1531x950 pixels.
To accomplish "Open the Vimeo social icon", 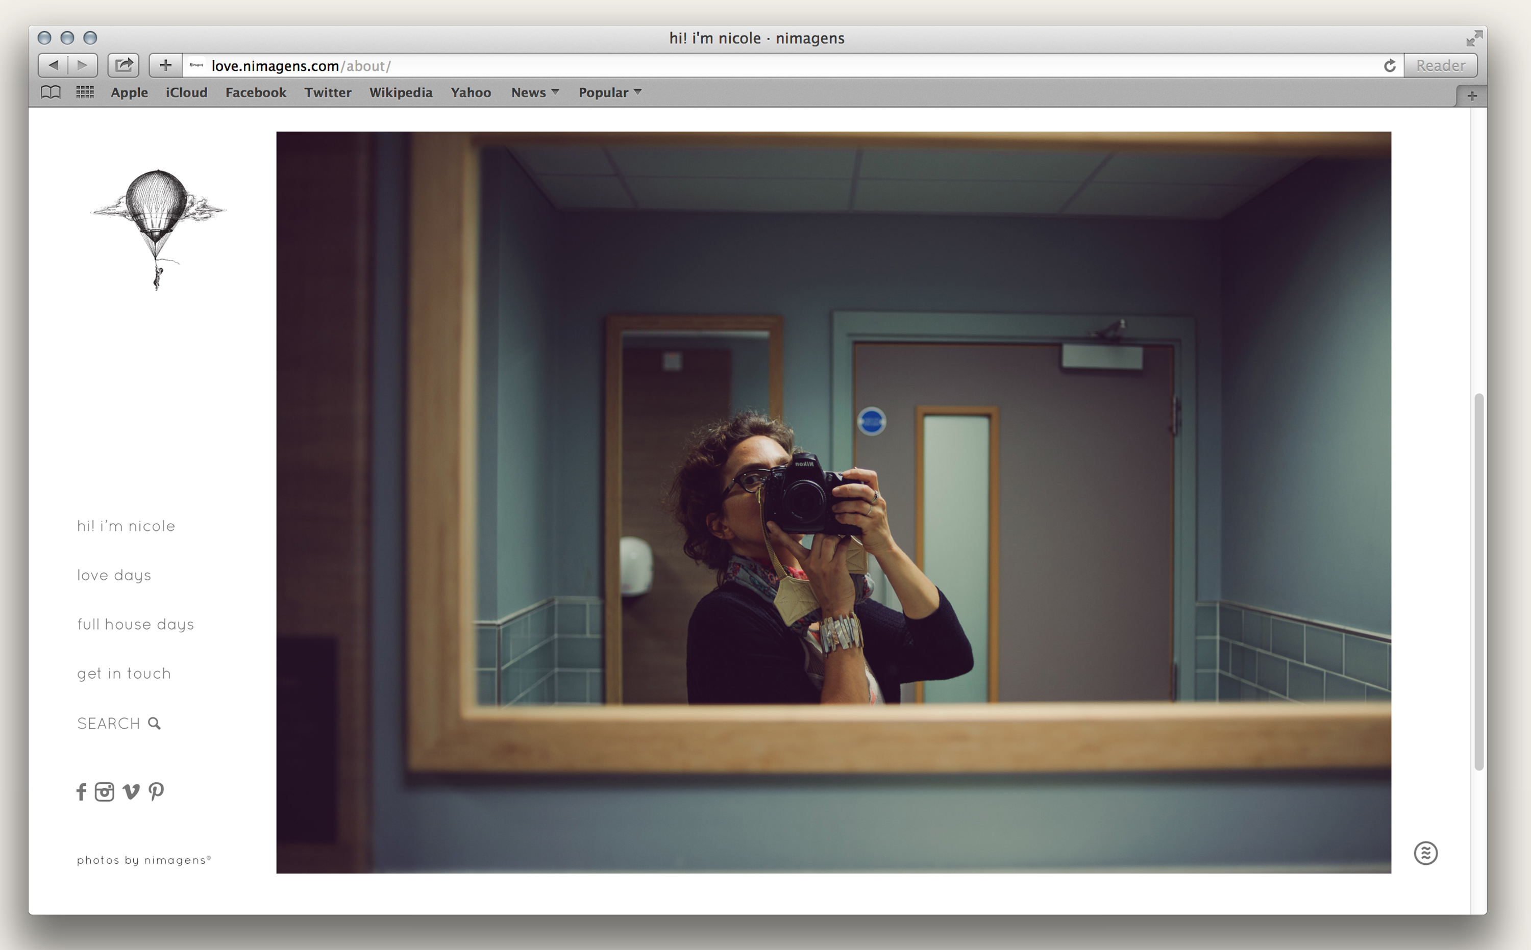I will tap(131, 791).
